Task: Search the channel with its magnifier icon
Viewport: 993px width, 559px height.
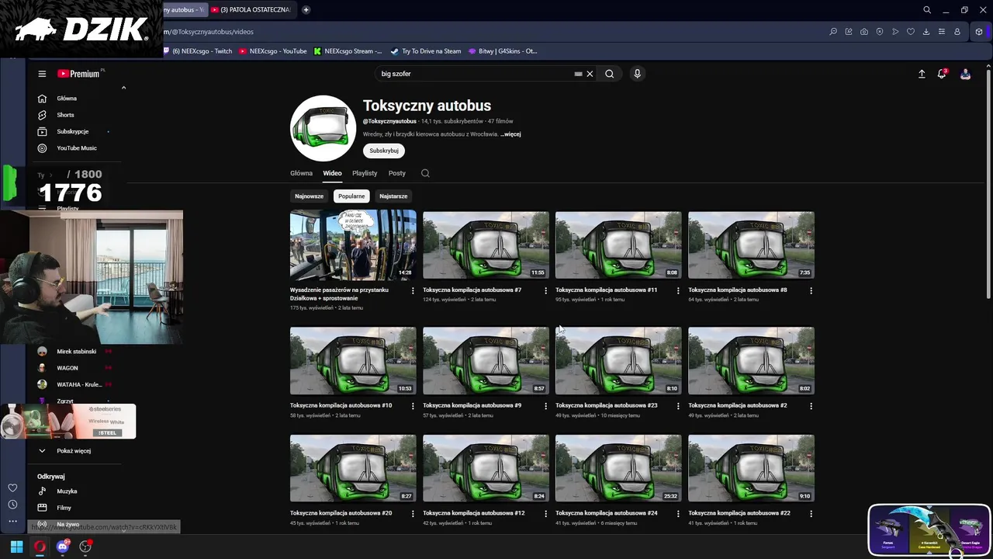Action: [425, 173]
